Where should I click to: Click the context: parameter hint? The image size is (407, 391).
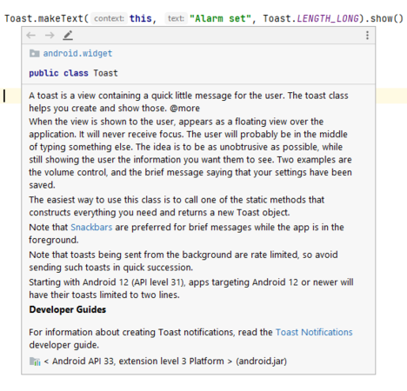click(x=109, y=18)
